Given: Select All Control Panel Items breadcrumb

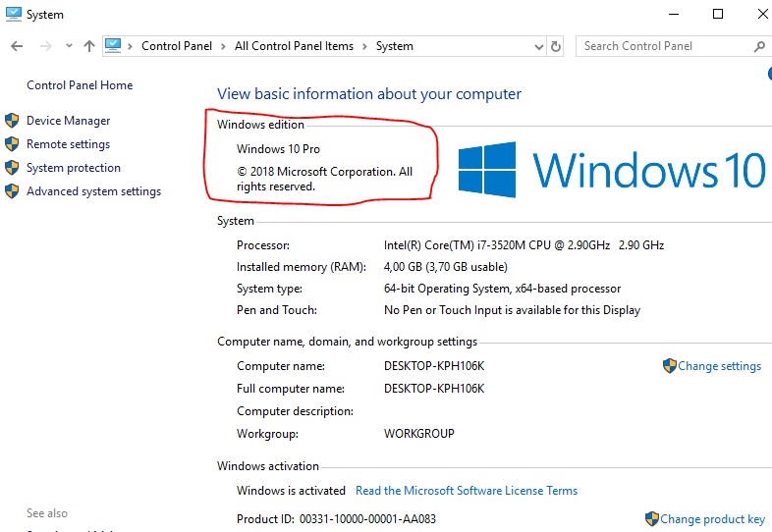Looking at the screenshot, I should (294, 46).
